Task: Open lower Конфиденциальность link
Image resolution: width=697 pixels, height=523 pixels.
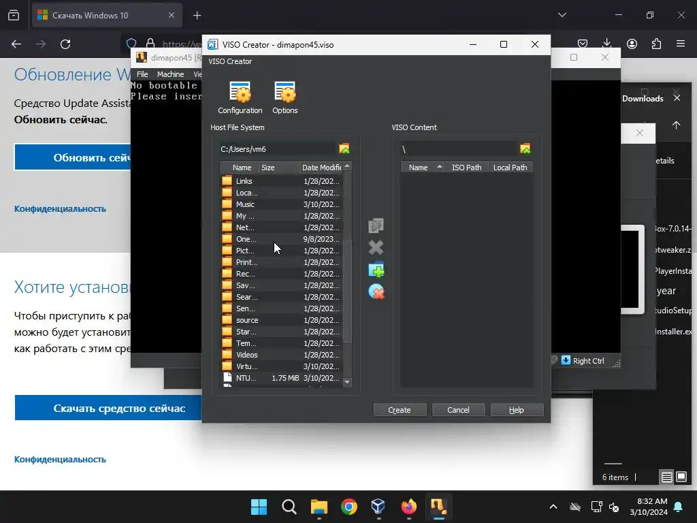Action: click(60, 460)
